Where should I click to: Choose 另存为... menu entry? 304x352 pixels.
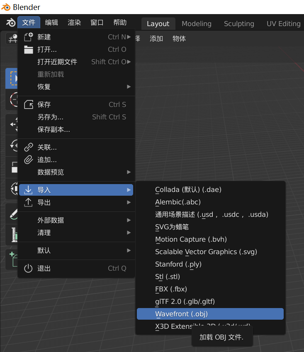[x=76, y=117]
